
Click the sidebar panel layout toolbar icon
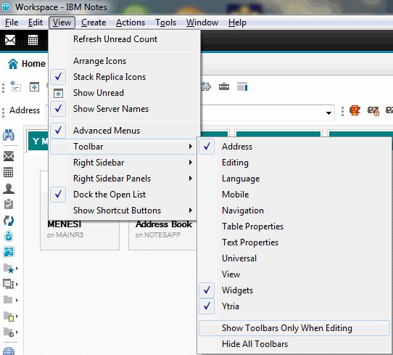click(x=242, y=86)
